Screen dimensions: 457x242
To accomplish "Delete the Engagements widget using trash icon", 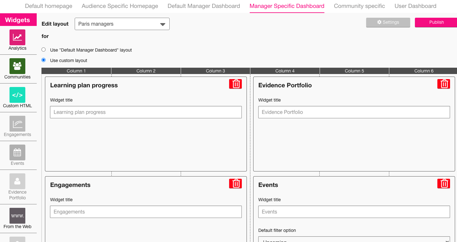I will tap(235, 183).
